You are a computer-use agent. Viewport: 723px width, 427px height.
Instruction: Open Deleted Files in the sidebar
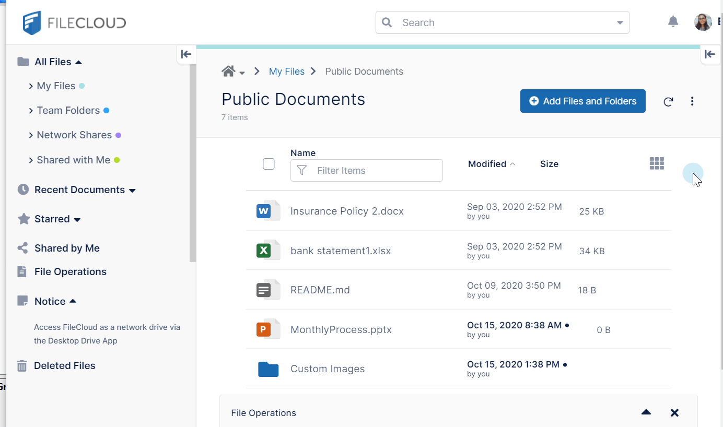coord(64,366)
